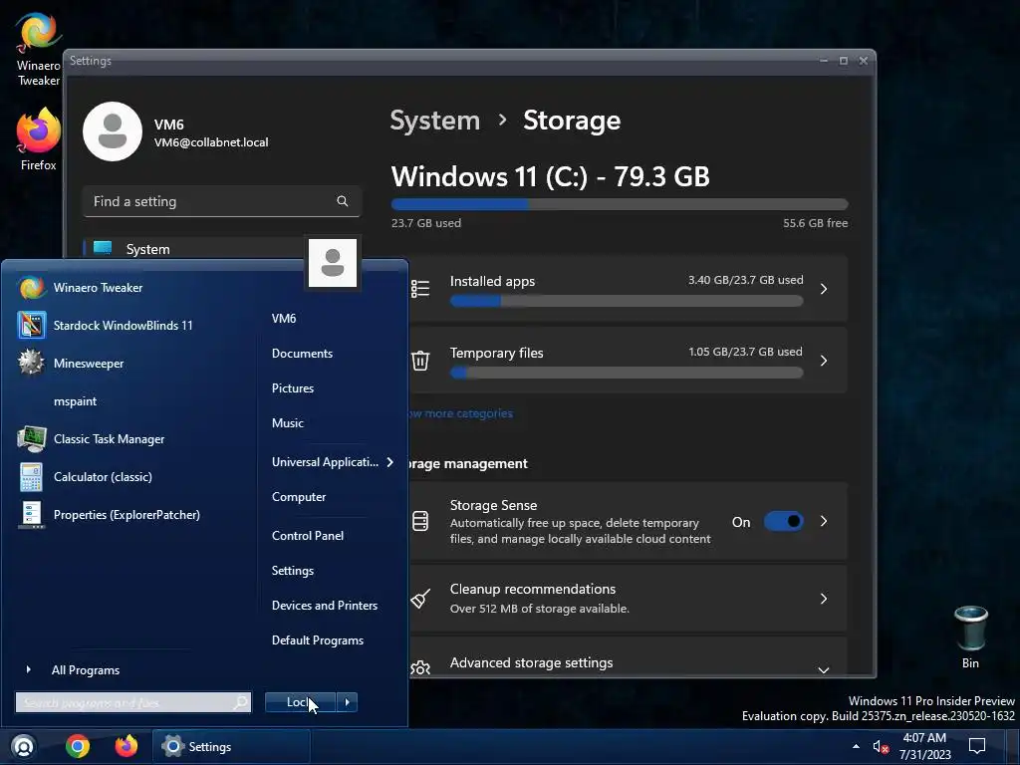Image resolution: width=1020 pixels, height=765 pixels.
Task: Focus the Find a setting search box
Action: [221, 201]
